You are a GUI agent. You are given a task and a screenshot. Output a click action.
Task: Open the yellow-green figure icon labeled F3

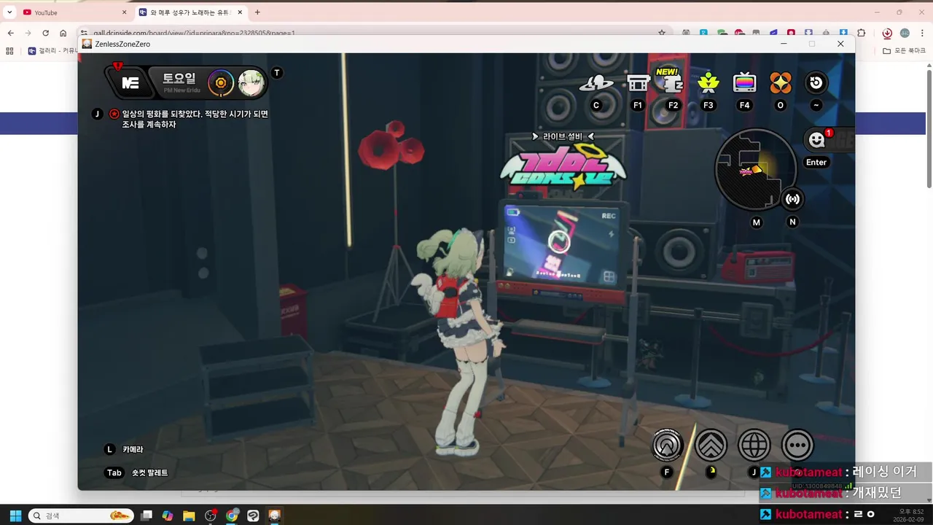708,83
